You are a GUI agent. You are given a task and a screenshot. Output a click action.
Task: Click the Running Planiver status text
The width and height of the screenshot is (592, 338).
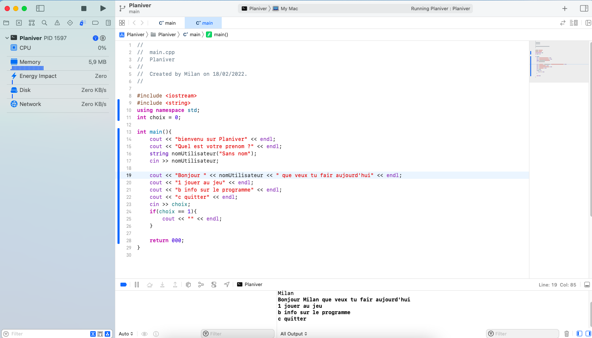coord(440,9)
